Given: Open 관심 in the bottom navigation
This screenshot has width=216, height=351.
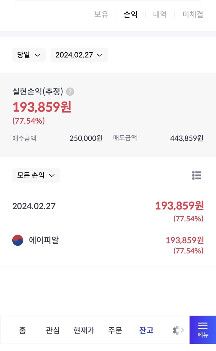Looking at the screenshot, I should (53, 331).
